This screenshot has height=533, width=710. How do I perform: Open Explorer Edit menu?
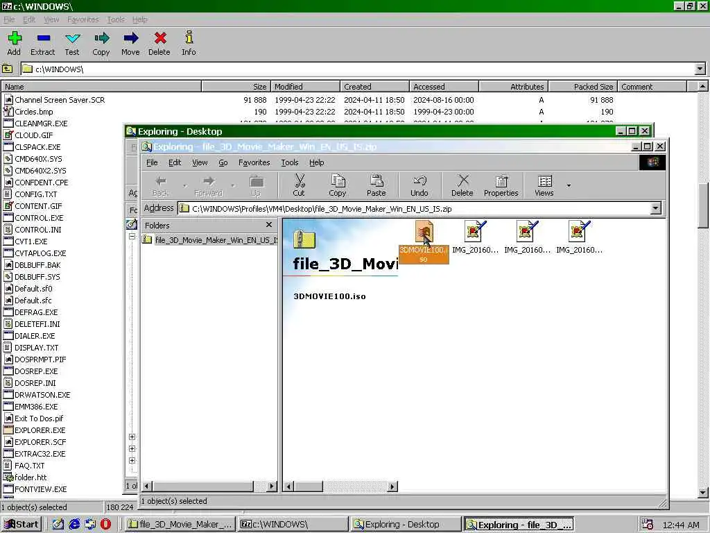(x=175, y=162)
